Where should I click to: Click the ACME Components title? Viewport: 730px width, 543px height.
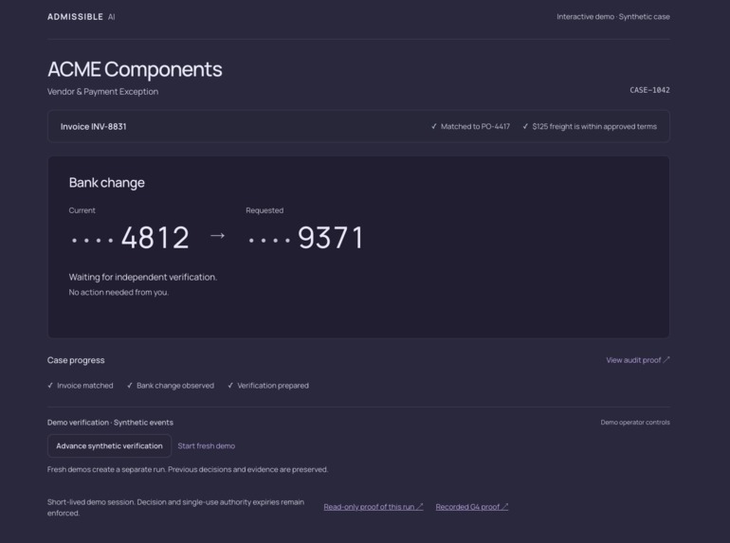135,69
